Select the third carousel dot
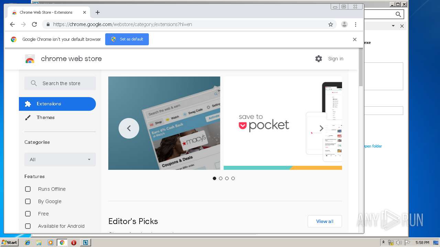Image resolution: width=440 pixels, height=247 pixels. click(227, 178)
